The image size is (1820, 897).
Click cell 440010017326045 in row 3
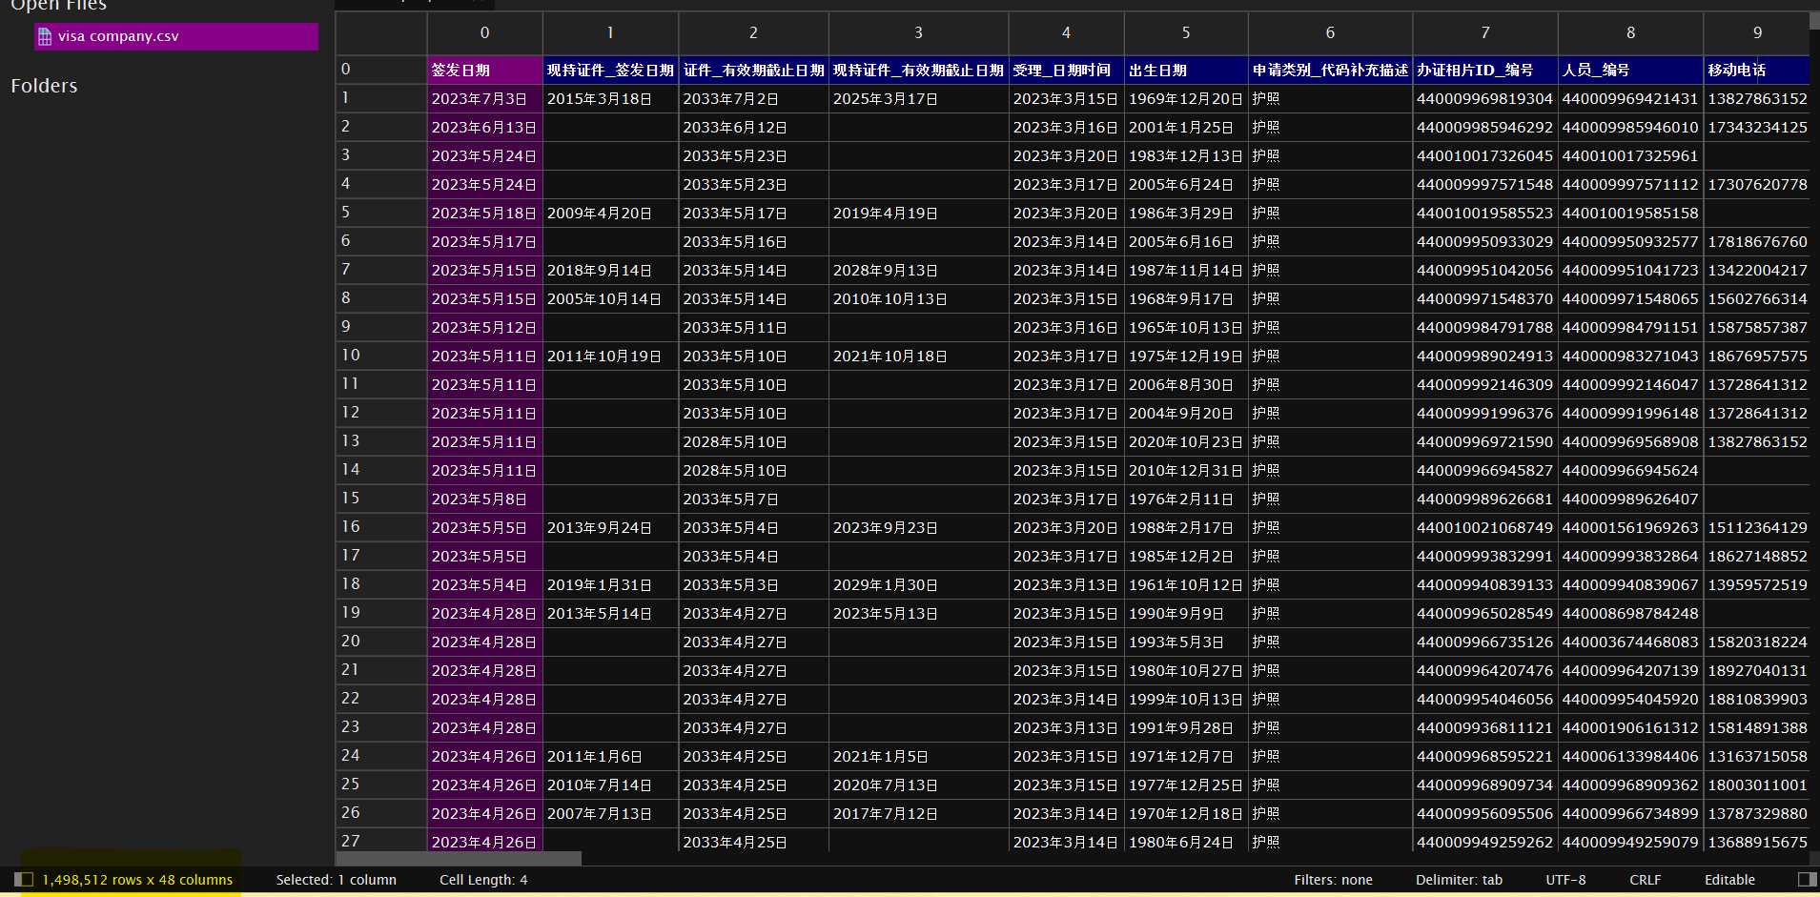pos(1485,155)
